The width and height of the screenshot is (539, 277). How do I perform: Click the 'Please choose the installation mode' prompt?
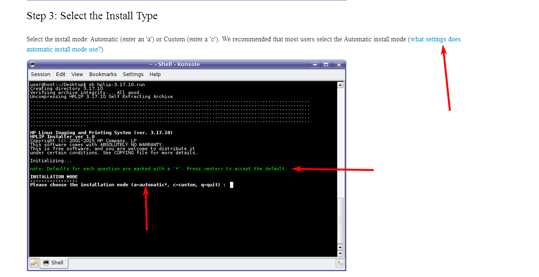(128, 185)
